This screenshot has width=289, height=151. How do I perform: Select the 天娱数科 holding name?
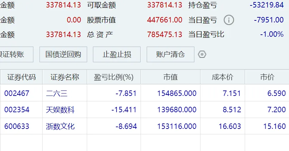[60, 110]
